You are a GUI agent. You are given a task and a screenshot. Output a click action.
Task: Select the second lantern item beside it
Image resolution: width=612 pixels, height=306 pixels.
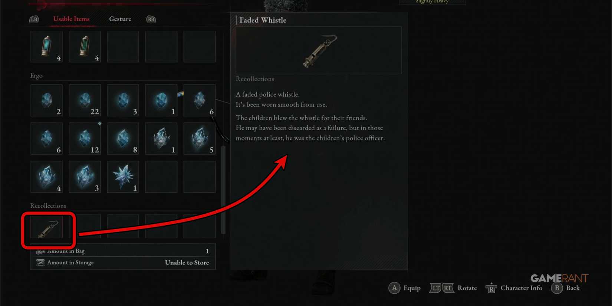pos(85,47)
